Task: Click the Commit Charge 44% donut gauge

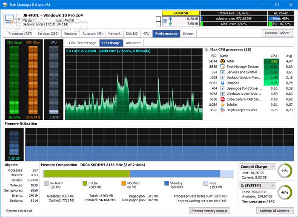Action: point(285,171)
